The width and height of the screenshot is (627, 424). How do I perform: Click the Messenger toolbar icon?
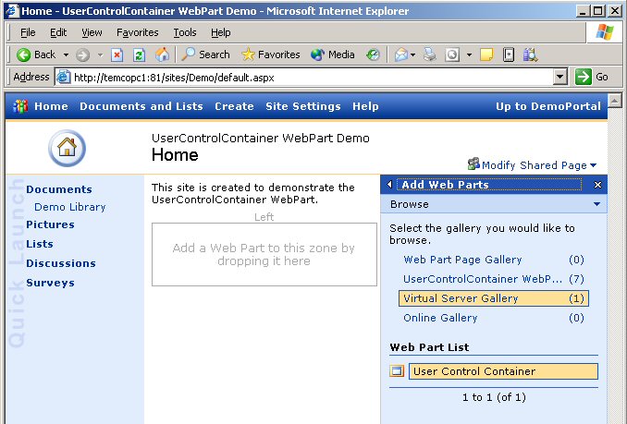(530, 55)
